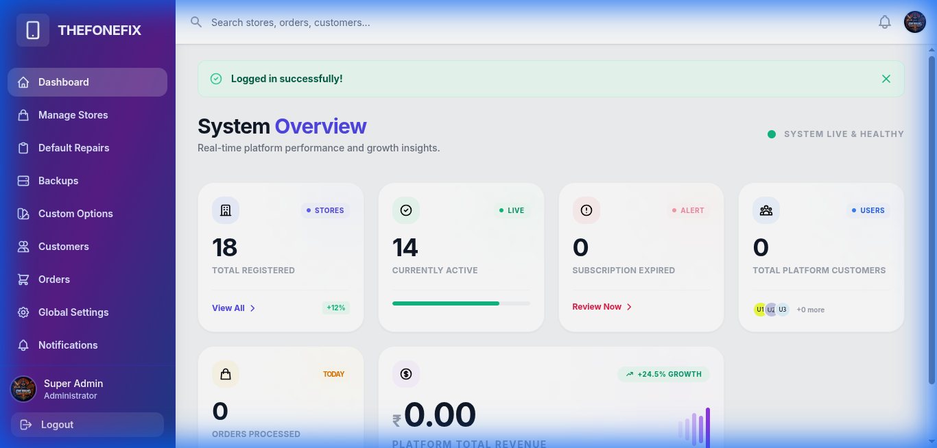937x448 pixels.
Task: Open Default Repairs page
Action: [x=87, y=148]
